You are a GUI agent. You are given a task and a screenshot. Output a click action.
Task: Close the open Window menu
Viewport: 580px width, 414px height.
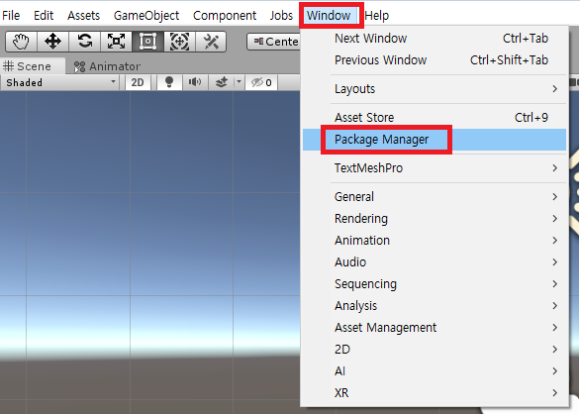(329, 16)
